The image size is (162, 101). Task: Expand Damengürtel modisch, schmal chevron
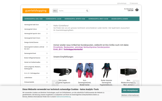[47, 47]
